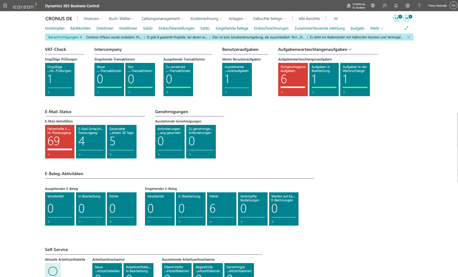458x277 pixels.
Task: Click the expand page arrows icon
Action: coord(406,28)
